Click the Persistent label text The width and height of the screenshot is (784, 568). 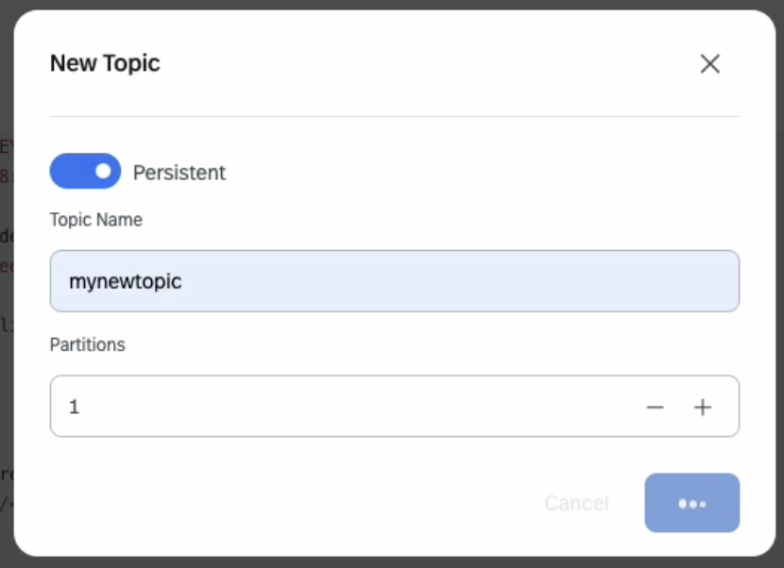179,173
